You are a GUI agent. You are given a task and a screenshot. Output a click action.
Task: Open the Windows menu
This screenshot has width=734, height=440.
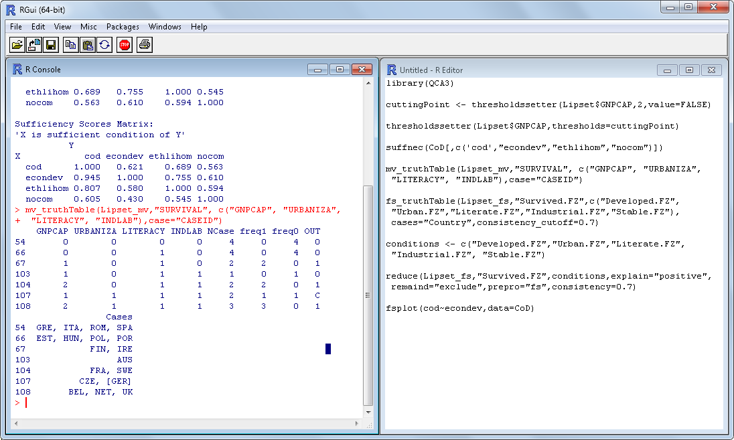pyautogui.click(x=165, y=27)
